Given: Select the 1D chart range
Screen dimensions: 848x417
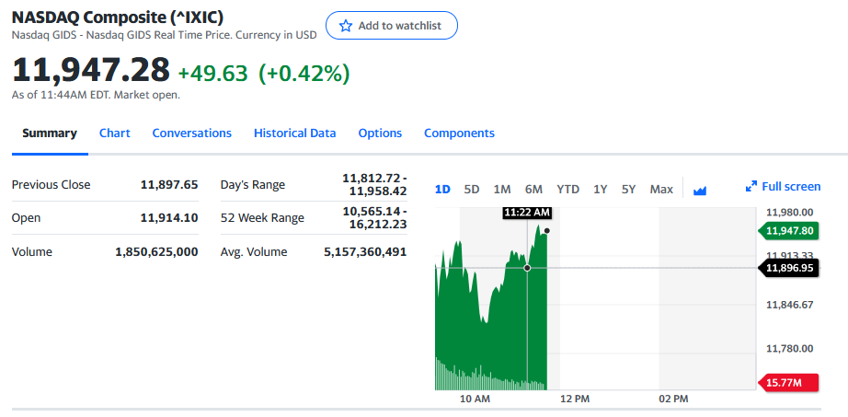Looking at the screenshot, I should click(442, 190).
